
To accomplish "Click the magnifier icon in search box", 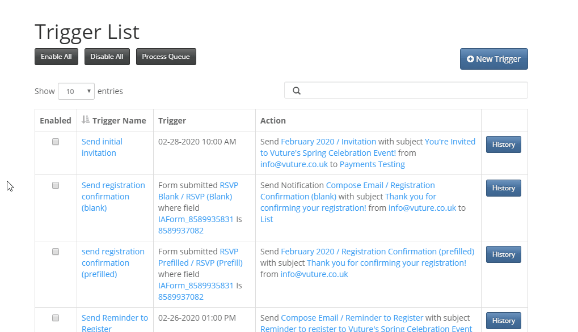I will pos(297,91).
